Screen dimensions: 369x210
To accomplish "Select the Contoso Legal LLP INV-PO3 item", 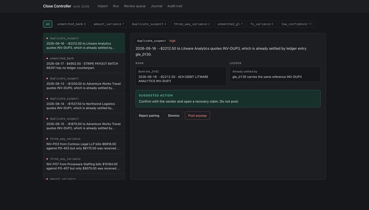I will [84, 144].
